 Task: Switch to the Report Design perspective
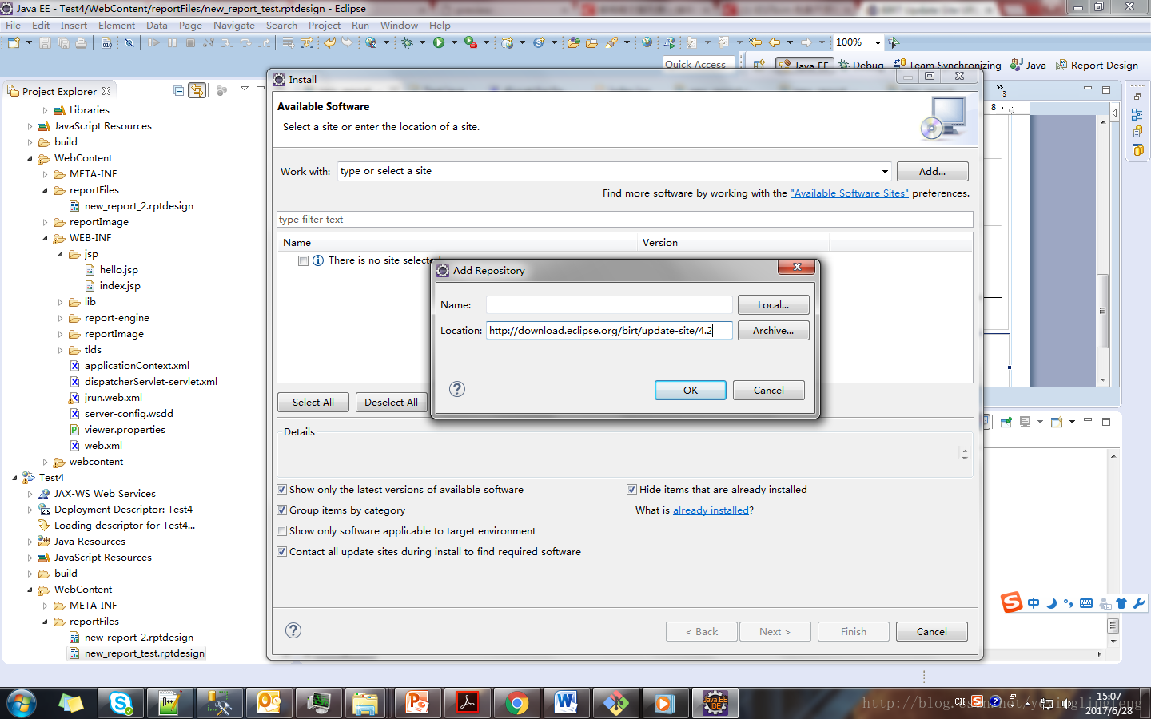coord(1097,65)
